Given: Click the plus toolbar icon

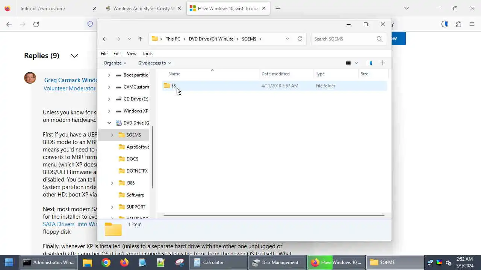Looking at the screenshot, I should pyautogui.click(x=383, y=63).
